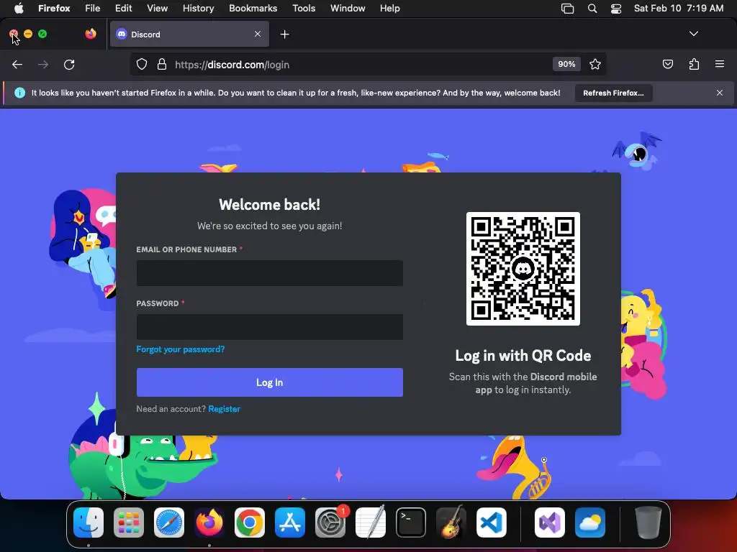
Task: Open the Firefox hamburger application menu
Action: coord(719,64)
